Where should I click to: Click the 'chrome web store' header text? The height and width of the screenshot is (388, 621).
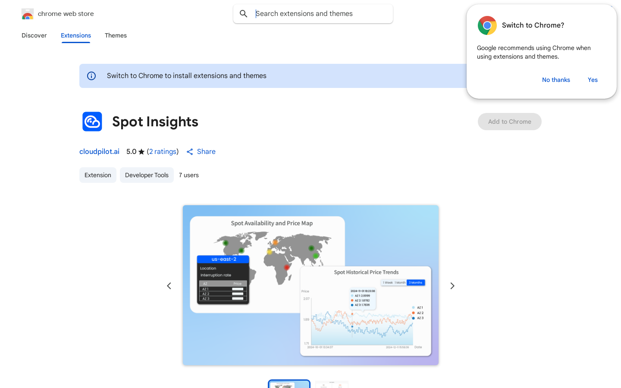(66, 14)
